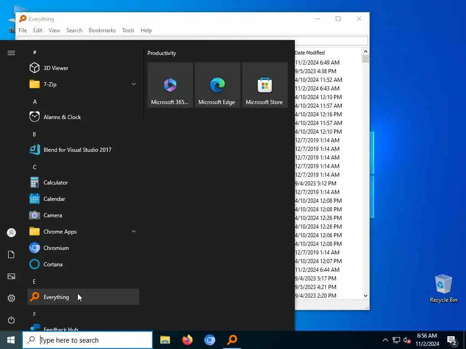Click the Everything results scrollbar up arrow
Viewport: 466px width, 349px height.
click(365, 51)
